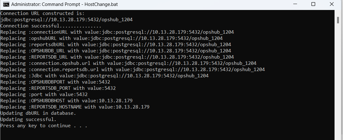
Task: Click the 'Updating successful.' output line
Action: 28,119
